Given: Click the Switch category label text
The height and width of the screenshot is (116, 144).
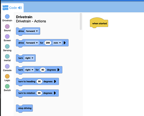Looking at the screenshot, I should pos(7,90).
